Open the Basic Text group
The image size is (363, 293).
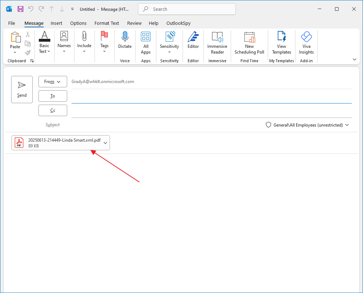pos(45,43)
